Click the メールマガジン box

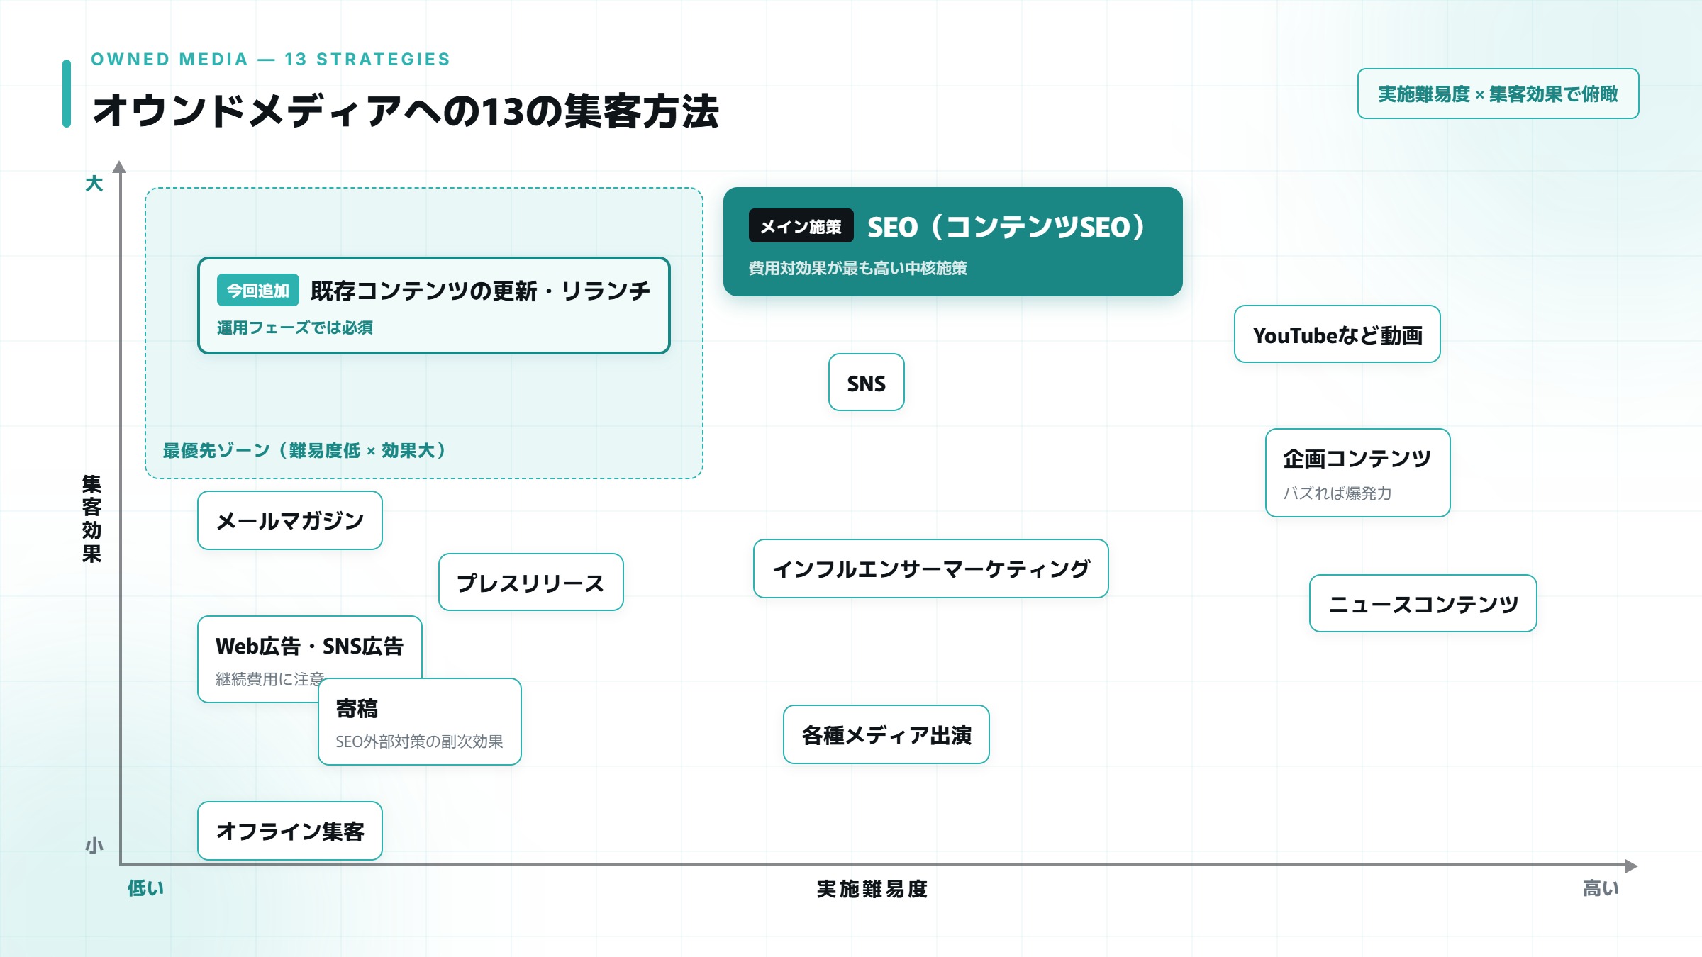[289, 520]
